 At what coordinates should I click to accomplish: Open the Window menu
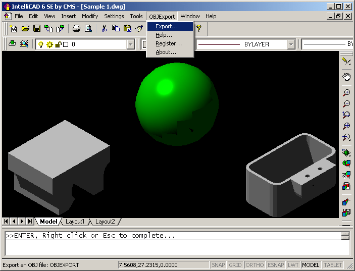click(x=190, y=16)
